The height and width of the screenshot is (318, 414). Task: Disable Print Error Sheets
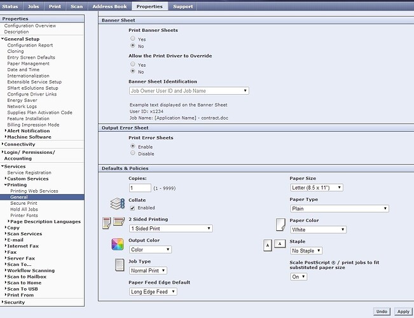(x=133, y=153)
